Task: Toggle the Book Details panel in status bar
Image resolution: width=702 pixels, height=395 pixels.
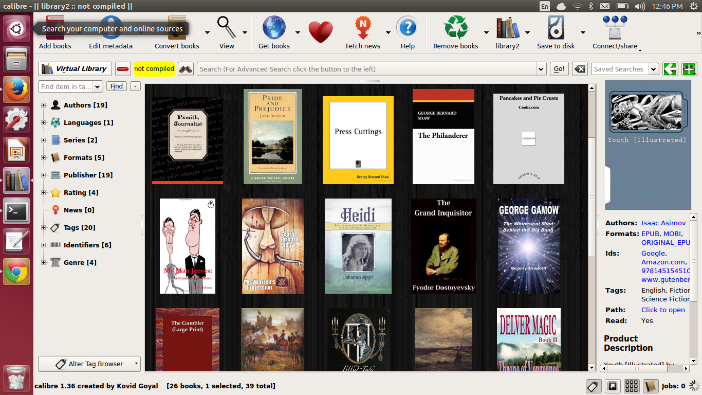Action: tap(651, 386)
